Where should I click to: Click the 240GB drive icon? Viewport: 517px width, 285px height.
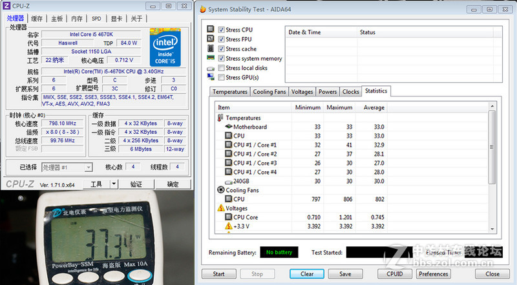coord(228,182)
